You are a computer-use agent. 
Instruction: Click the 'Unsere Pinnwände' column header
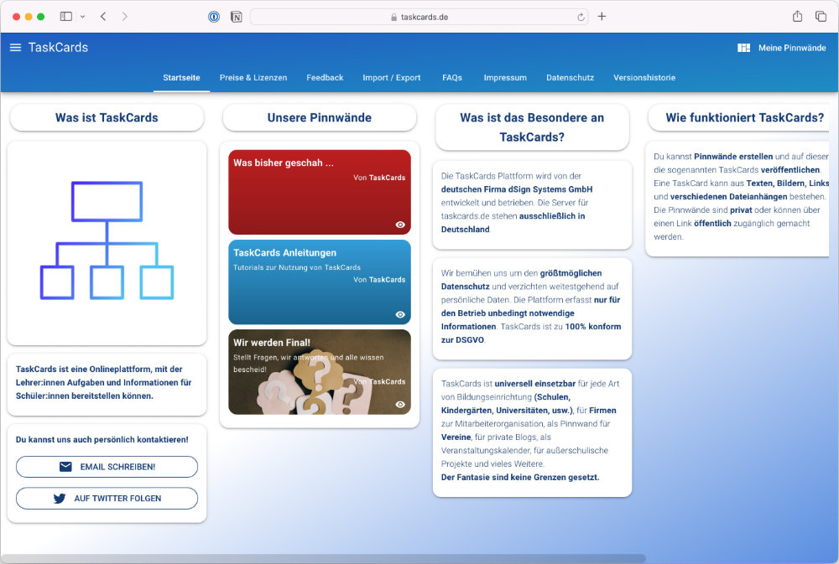click(320, 117)
